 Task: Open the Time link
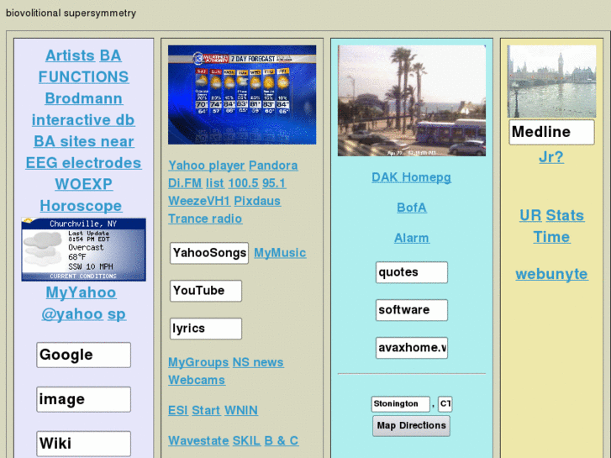coord(551,237)
